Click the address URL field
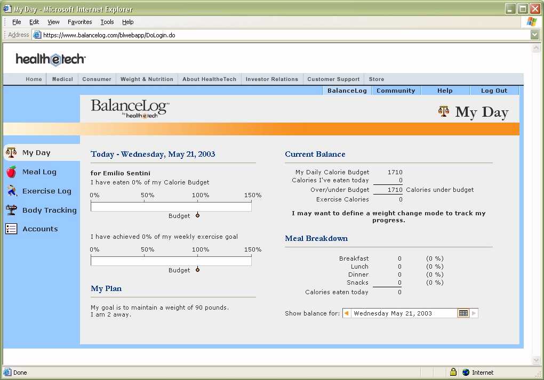Image resolution: width=544 pixels, height=380 pixels. pos(283,35)
